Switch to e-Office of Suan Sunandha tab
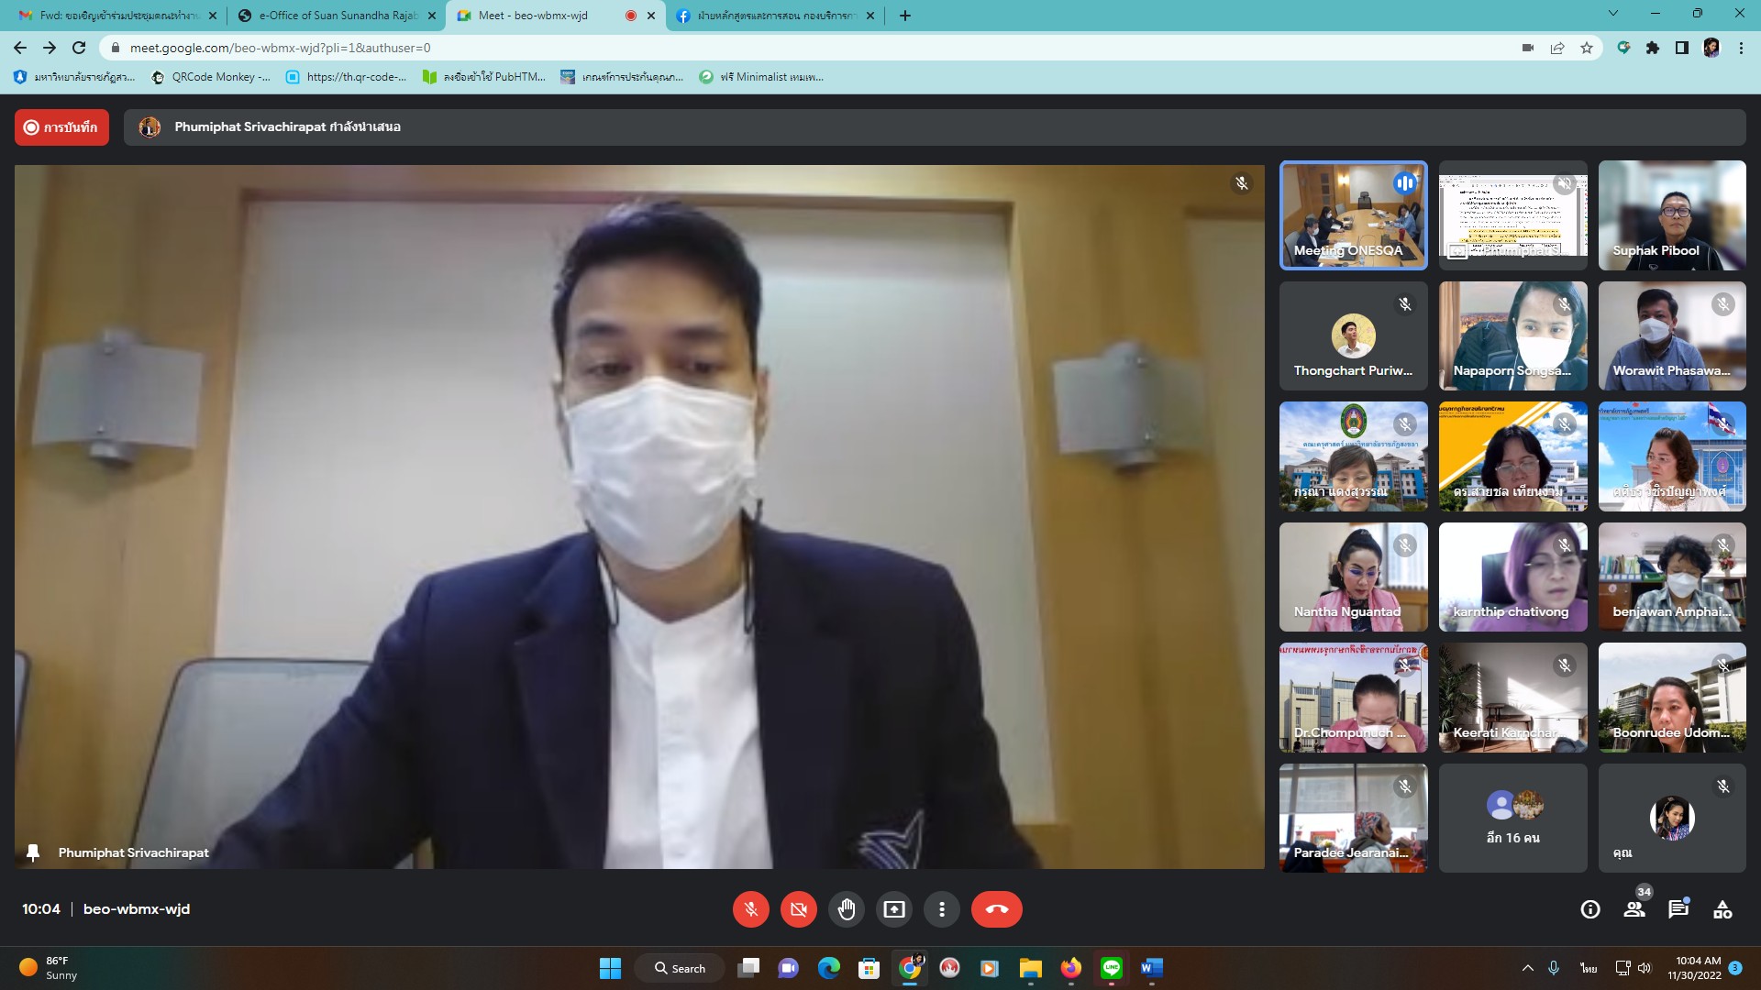 point(337,16)
